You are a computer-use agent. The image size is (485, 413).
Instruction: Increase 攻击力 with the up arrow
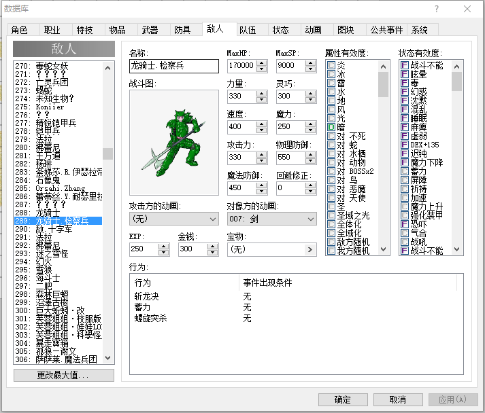262,154
